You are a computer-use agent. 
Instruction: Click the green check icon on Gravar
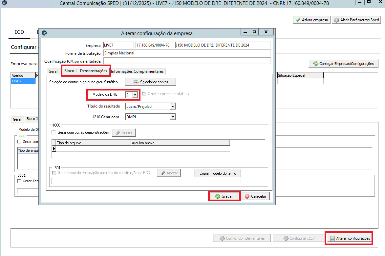(x=218, y=196)
